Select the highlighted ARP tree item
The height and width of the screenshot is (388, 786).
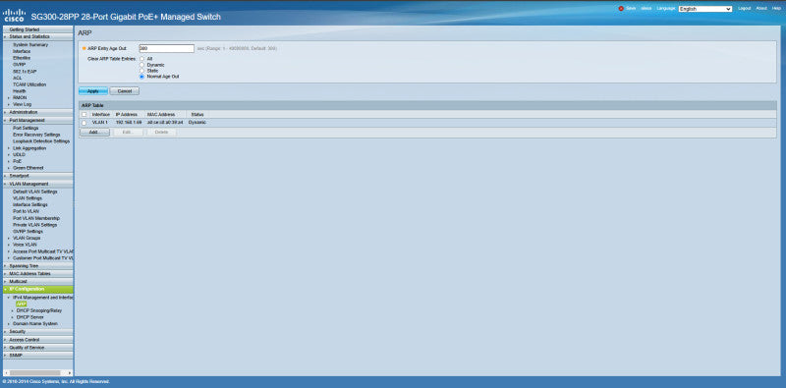pyautogui.click(x=21, y=304)
